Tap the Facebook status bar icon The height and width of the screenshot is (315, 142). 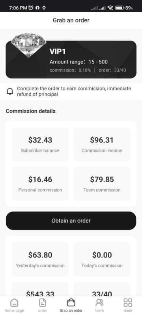pyautogui.click(x=37, y=8)
